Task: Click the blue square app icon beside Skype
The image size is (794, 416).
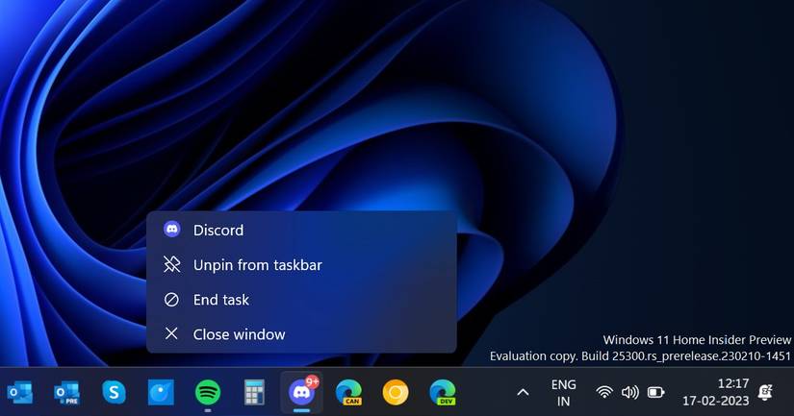Action: [161, 392]
